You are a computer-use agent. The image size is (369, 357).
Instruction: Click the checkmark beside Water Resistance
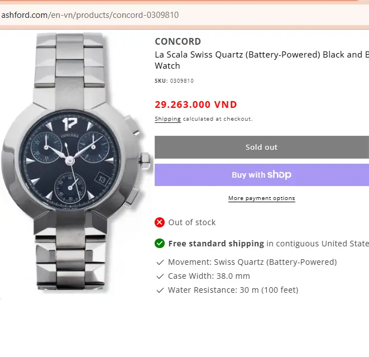[x=160, y=290]
